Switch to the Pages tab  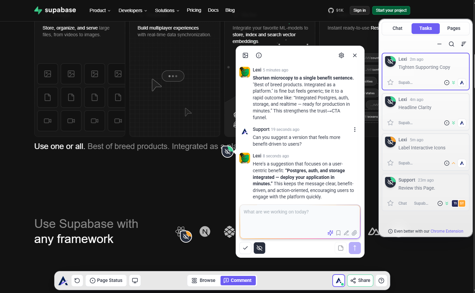(454, 29)
